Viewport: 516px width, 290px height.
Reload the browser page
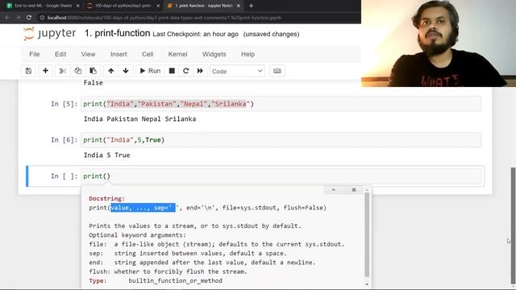29,18
